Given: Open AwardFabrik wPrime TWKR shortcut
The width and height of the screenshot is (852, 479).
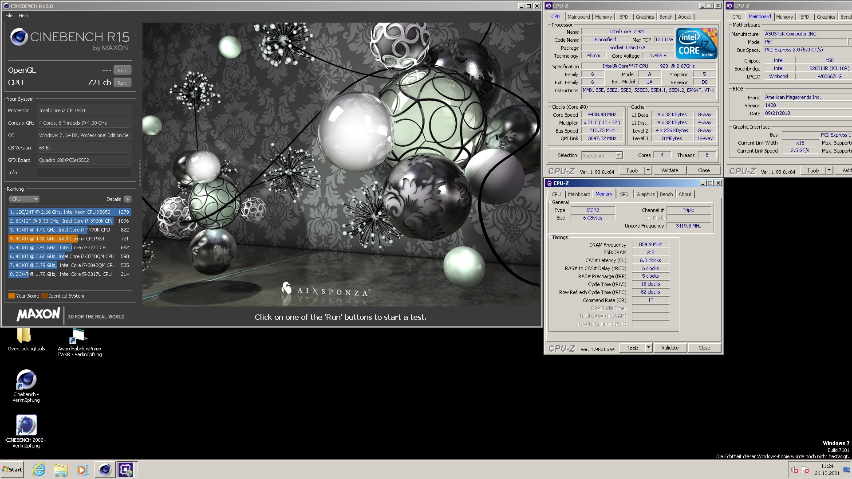Looking at the screenshot, I should 79,342.
